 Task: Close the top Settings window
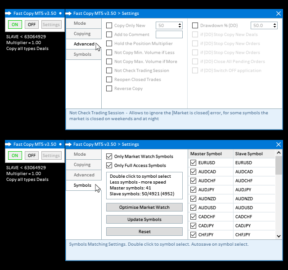tap(279, 13)
